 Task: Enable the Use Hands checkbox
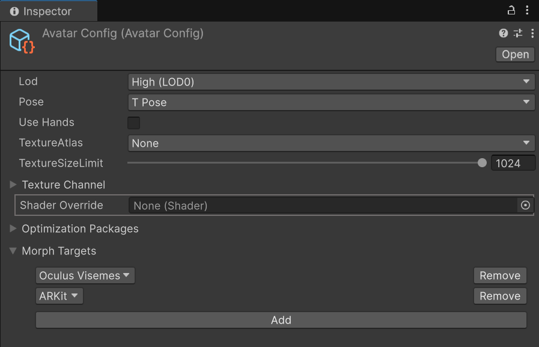[134, 123]
